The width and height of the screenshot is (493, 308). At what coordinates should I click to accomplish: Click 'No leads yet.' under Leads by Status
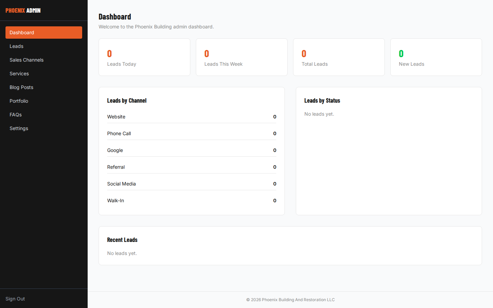[x=319, y=114]
